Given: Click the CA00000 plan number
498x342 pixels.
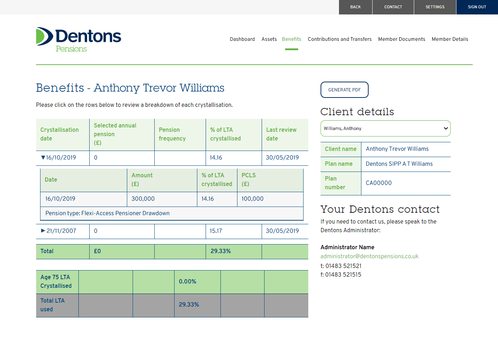Looking at the screenshot, I should point(379,183).
